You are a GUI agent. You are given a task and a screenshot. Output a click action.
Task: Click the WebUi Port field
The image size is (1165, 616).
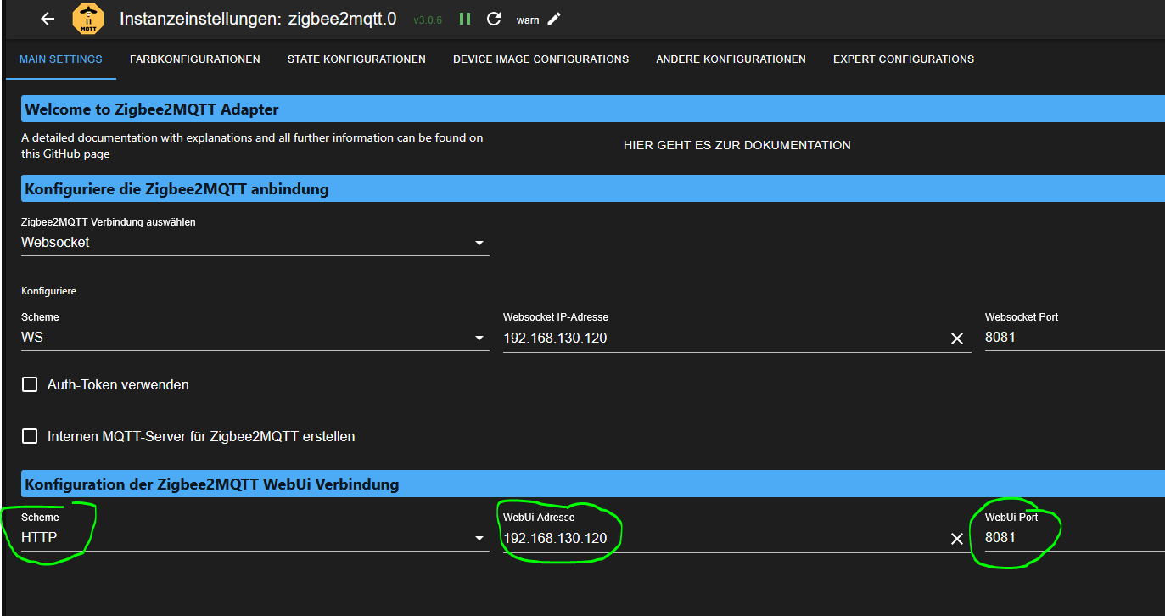pos(1074,538)
